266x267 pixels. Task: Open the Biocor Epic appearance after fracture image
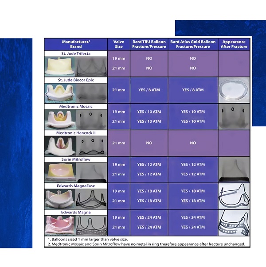[234, 90]
